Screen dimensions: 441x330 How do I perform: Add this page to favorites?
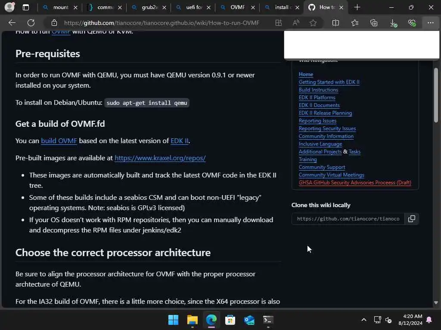[313, 23]
